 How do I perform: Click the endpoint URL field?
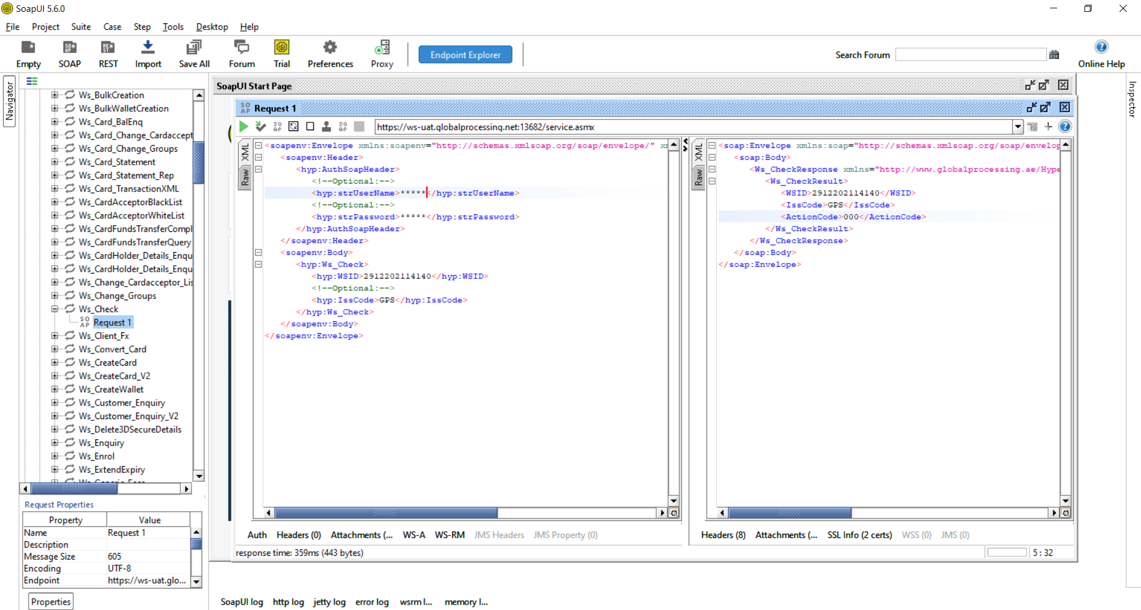click(x=693, y=127)
